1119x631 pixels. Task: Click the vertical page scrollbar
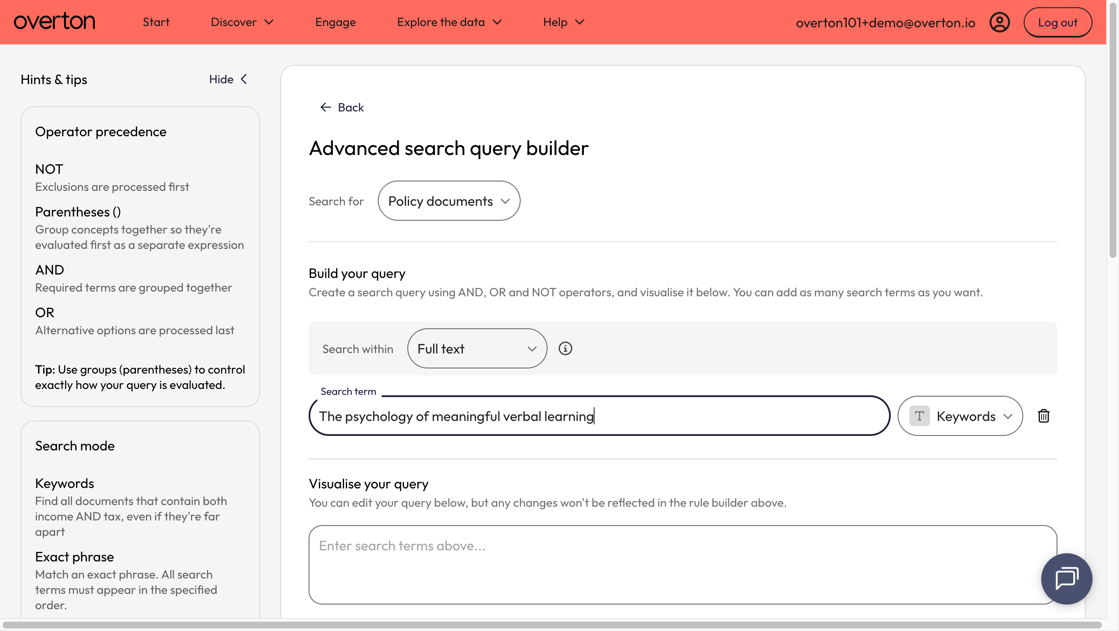(1113, 130)
